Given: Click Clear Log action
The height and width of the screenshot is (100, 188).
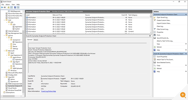Looking at the screenshot, I should (x=160, y=26).
